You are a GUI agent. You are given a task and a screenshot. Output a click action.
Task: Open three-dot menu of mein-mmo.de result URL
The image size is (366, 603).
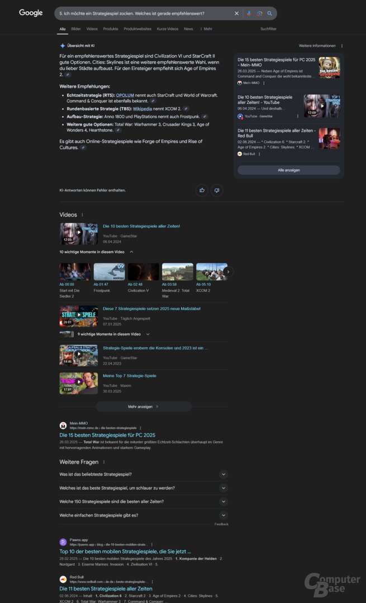pos(140,428)
